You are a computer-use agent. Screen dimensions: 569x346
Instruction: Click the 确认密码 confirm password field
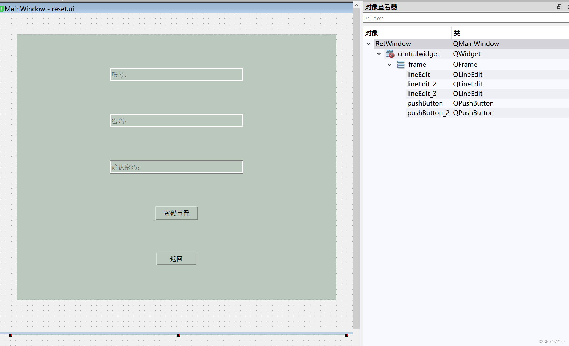coord(176,167)
